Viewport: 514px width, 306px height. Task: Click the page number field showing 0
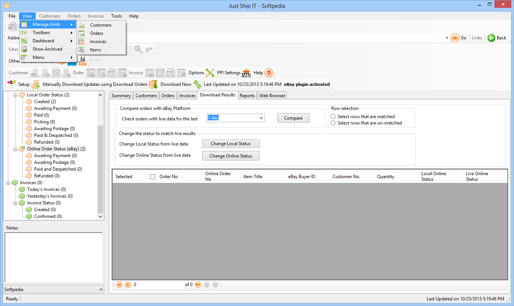(x=158, y=285)
